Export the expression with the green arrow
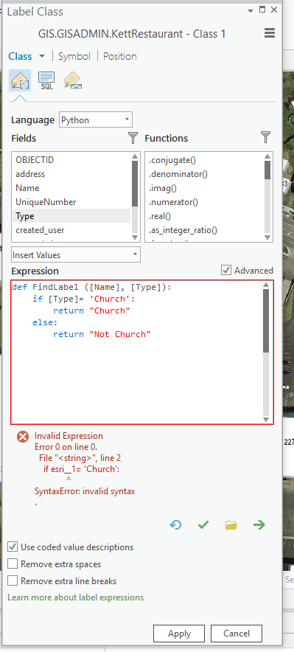The image size is (294, 652). [259, 525]
